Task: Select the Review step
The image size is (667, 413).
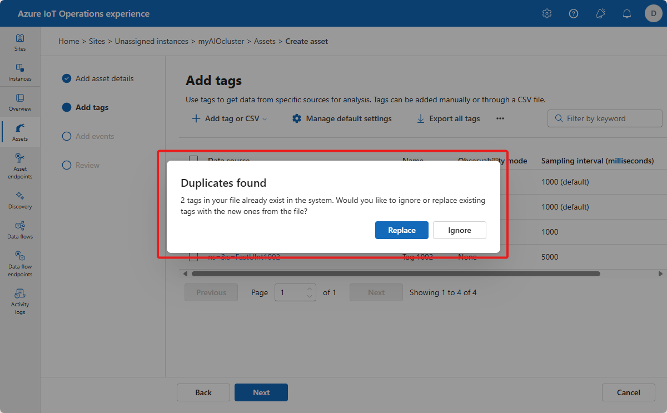Action: pos(81,165)
